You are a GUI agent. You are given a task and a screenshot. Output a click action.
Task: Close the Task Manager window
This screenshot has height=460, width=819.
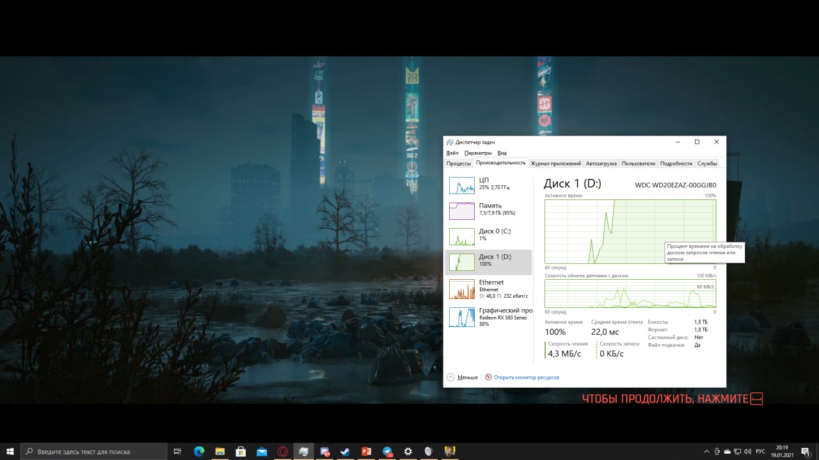pyautogui.click(x=717, y=142)
